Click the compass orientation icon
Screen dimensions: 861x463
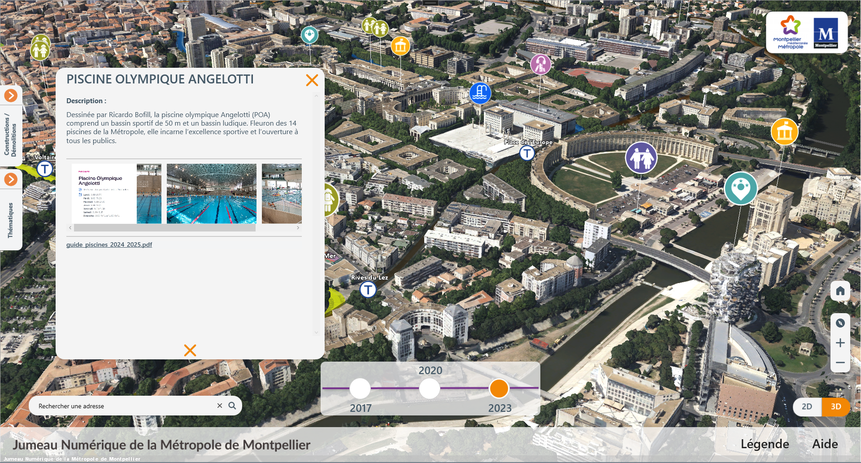[840, 323]
